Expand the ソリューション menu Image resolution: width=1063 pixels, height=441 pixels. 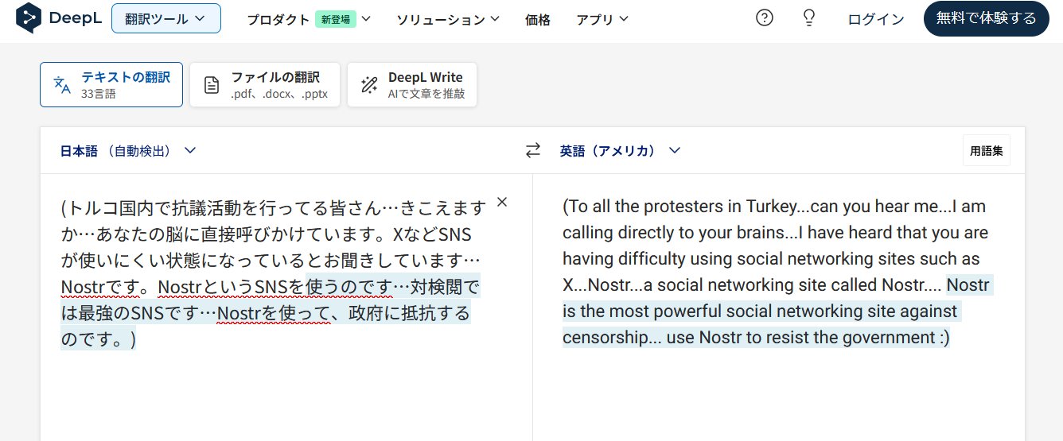click(448, 19)
